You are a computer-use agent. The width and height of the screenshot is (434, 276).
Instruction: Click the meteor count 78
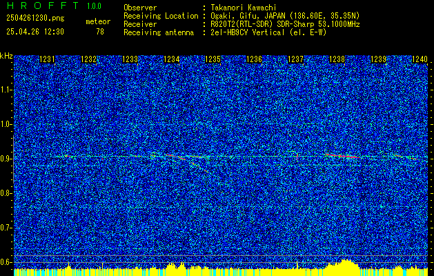pyautogui.click(x=100, y=32)
